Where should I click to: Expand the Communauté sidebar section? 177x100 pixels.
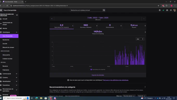pos(17,74)
